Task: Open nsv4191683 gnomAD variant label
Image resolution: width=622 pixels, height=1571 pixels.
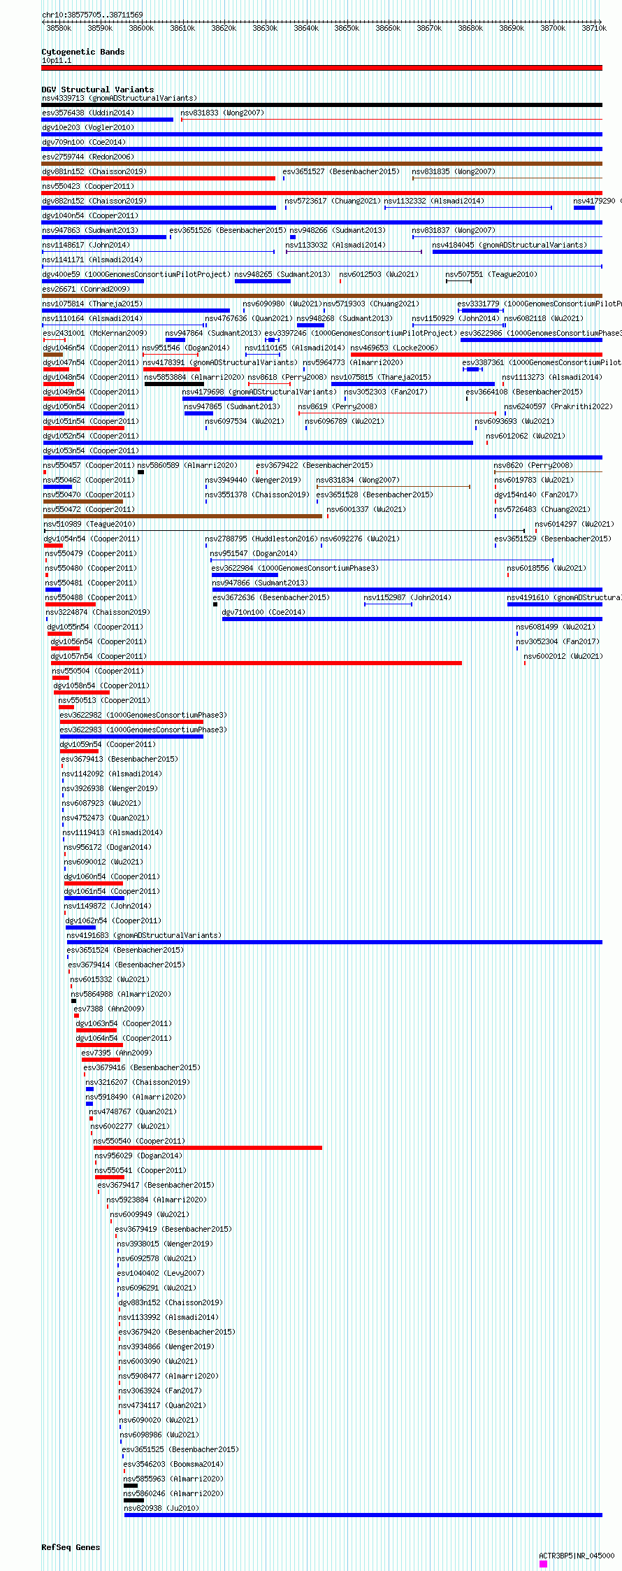Action: tap(144, 935)
